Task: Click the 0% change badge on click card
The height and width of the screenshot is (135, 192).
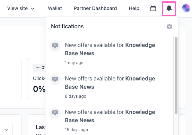Action: click(39, 68)
